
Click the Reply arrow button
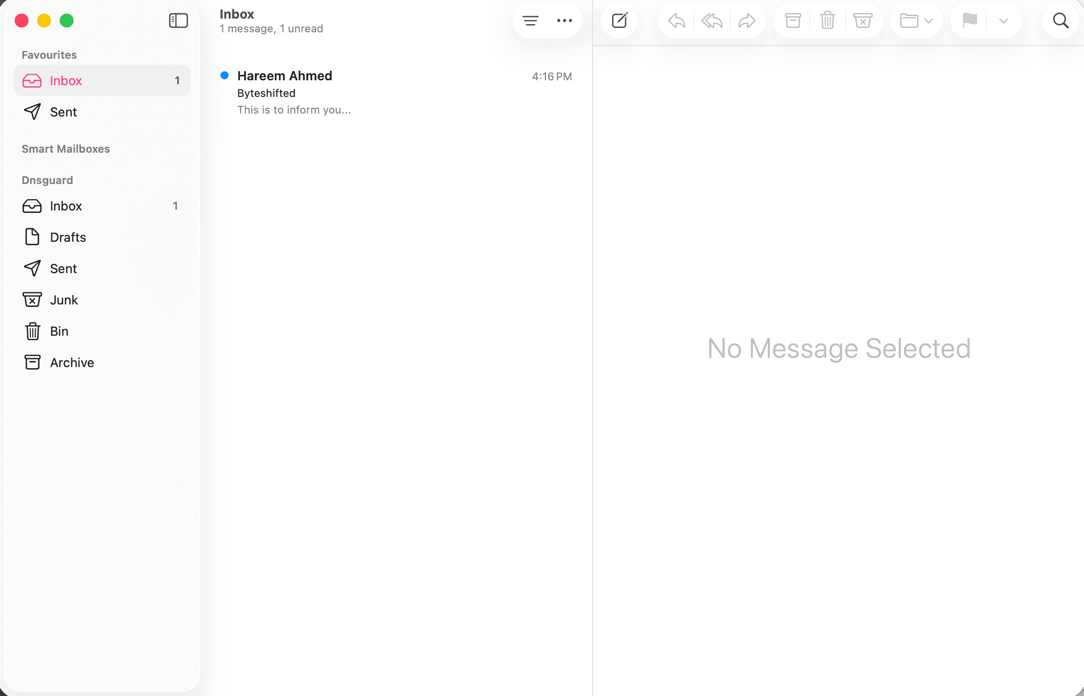pos(676,21)
